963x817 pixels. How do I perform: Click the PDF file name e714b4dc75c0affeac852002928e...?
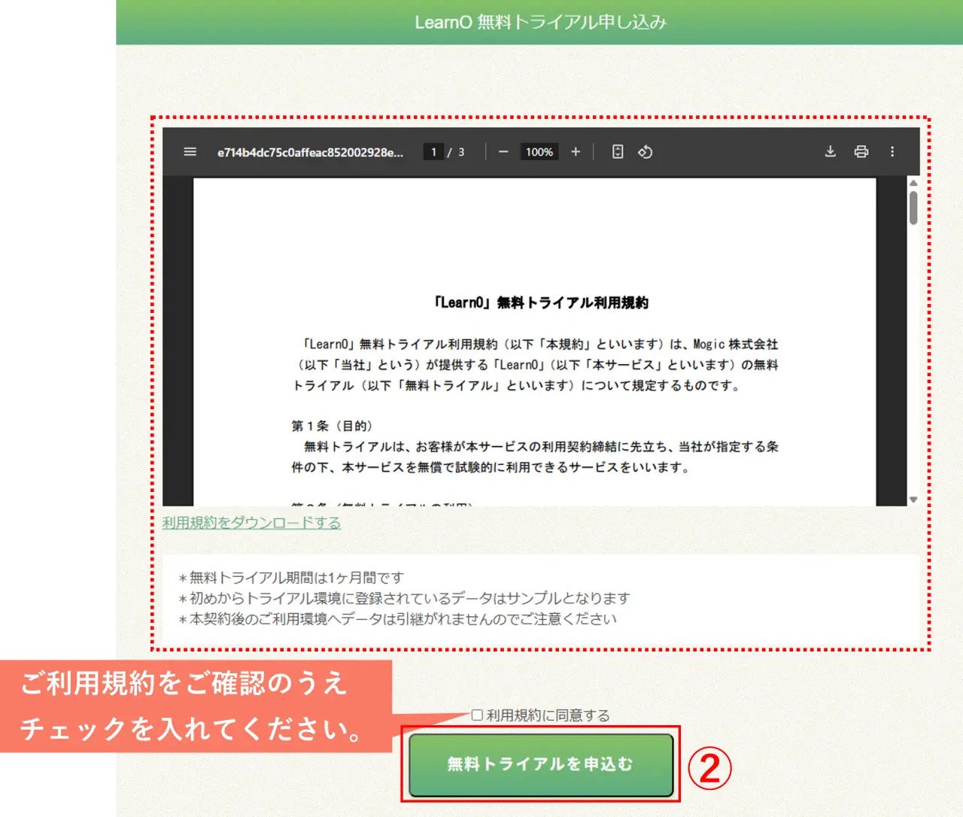click(x=311, y=152)
